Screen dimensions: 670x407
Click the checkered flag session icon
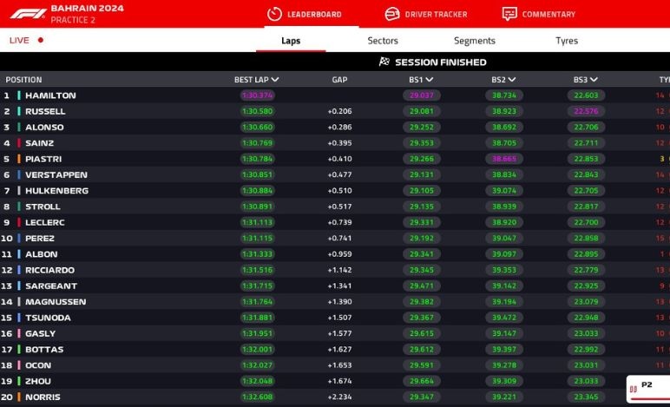point(384,62)
